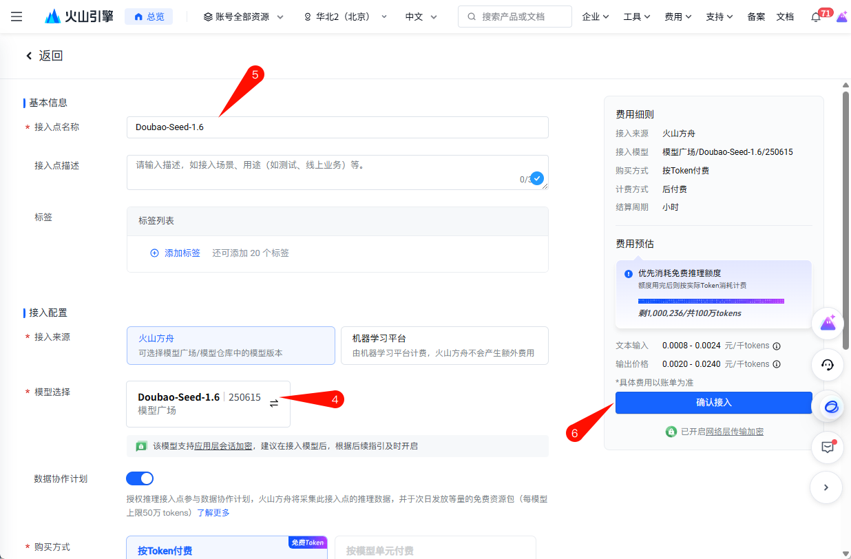Open the floating feedback message icon
This screenshot has width=851, height=559.
pos(828,447)
